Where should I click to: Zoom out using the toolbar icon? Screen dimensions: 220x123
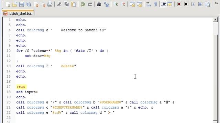[123, 4]
